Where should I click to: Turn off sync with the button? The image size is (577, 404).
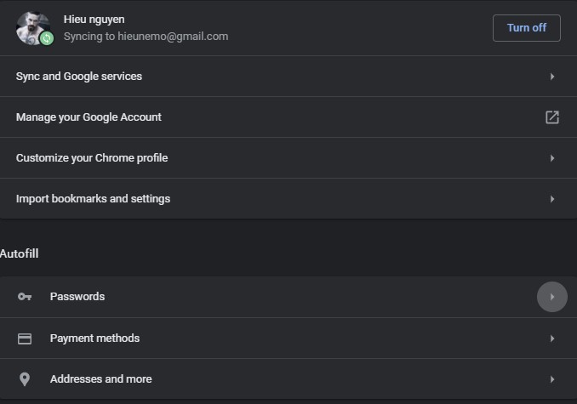[526, 27]
